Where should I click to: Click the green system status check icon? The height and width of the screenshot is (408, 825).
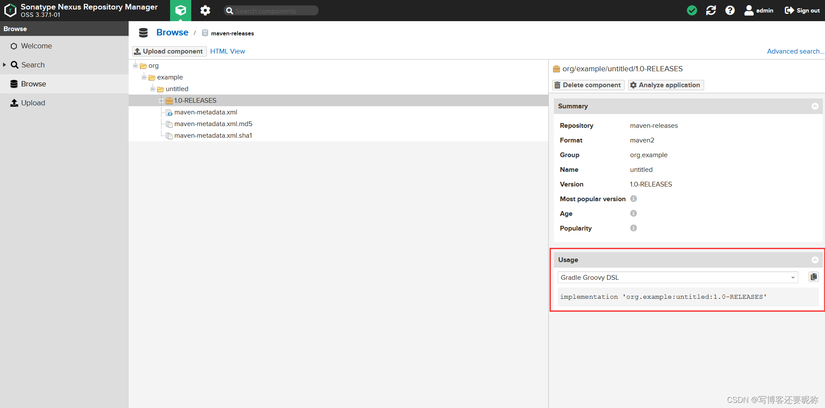pyautogui.click(x=692, y=10)
